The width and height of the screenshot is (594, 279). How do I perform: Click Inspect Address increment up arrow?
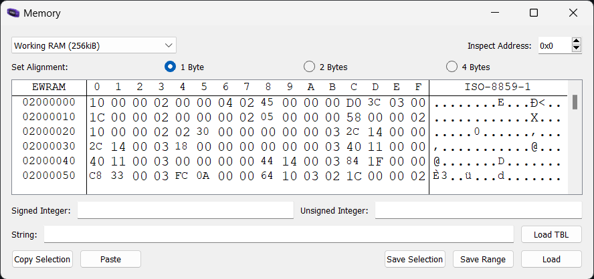pyautogui.click(x=577, y=41)
